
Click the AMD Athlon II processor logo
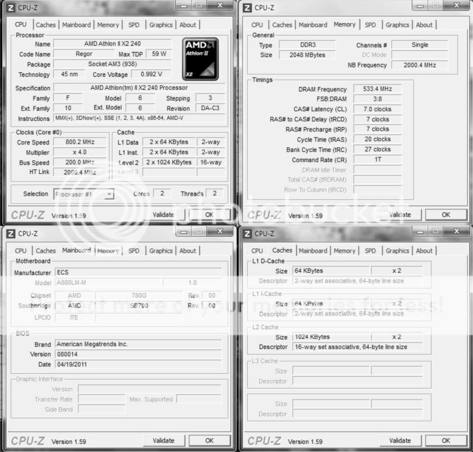click(x=200, y=59)
